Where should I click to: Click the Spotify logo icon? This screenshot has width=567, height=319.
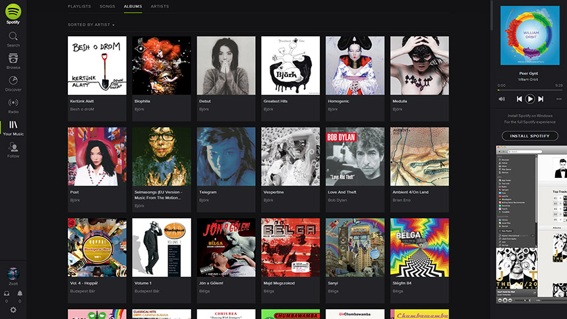click(x=13, y=12)
